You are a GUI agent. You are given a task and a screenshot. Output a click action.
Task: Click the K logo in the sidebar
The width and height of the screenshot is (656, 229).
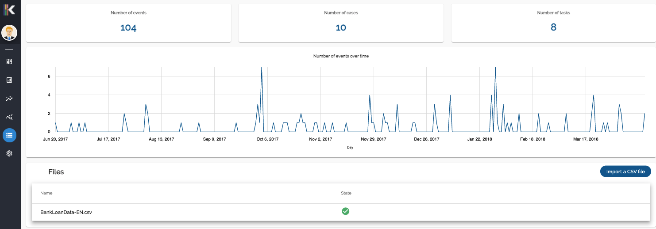[9, 10]
